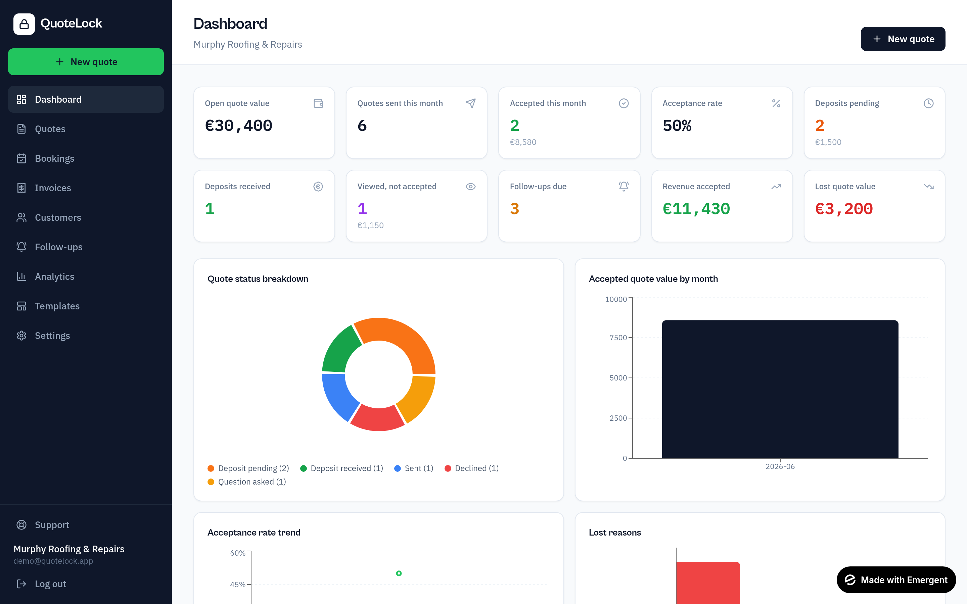
Task: Open Templates from the sidebar
Action: (86, 306)
